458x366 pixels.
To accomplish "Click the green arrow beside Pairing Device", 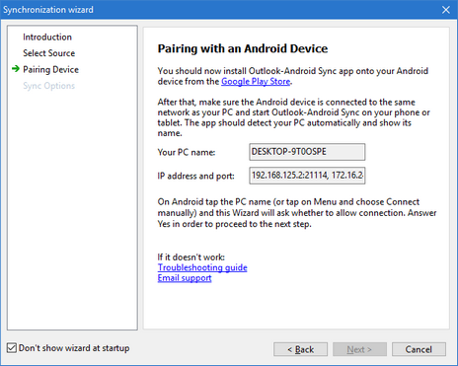I will point(16,69).
